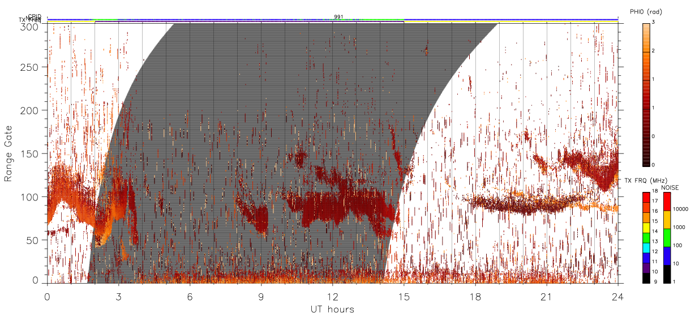Click the '9' tick on UT hours axis
This screenshot has height=321, width=695.
pyautogui.click(x=261, y=296)
